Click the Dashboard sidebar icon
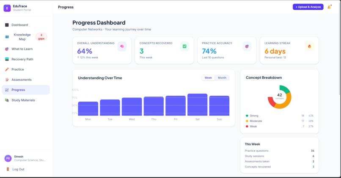Screen dimensions: 341x178 (x=7, y=25)
